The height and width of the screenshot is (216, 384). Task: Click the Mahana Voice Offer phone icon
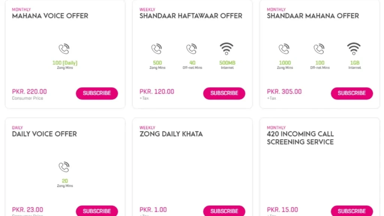pos(64,49)
